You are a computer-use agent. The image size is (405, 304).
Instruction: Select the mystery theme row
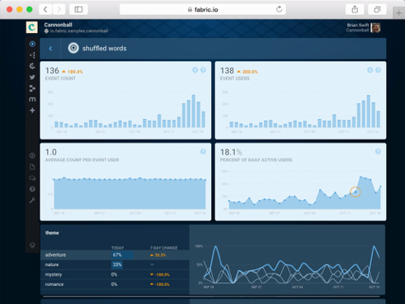(115, 274)
